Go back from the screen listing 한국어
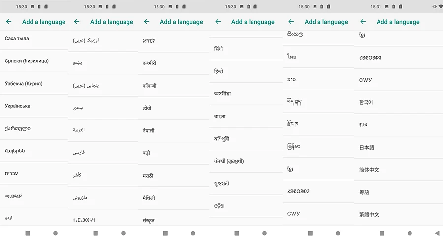The image size is (443, 240). click(363, 22)
